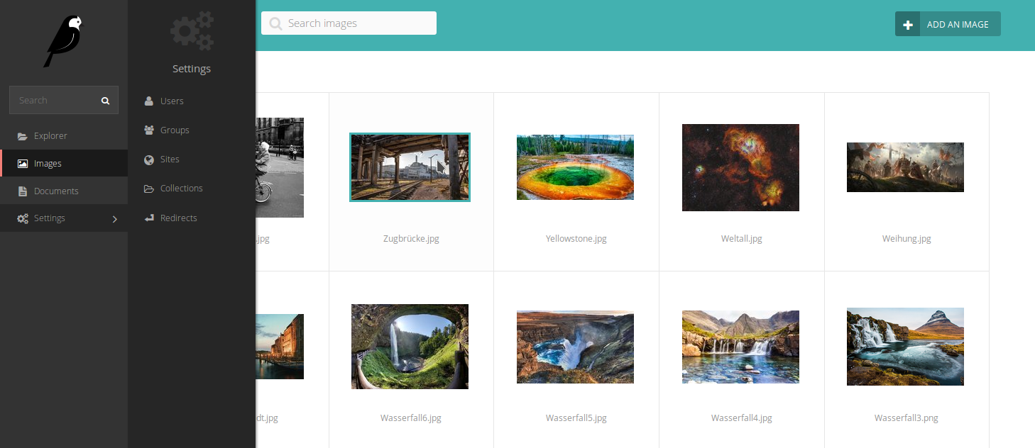Open the Weltall nebula thumbnail
This screenshot has height=448, width=1035.
click(740, 167)
